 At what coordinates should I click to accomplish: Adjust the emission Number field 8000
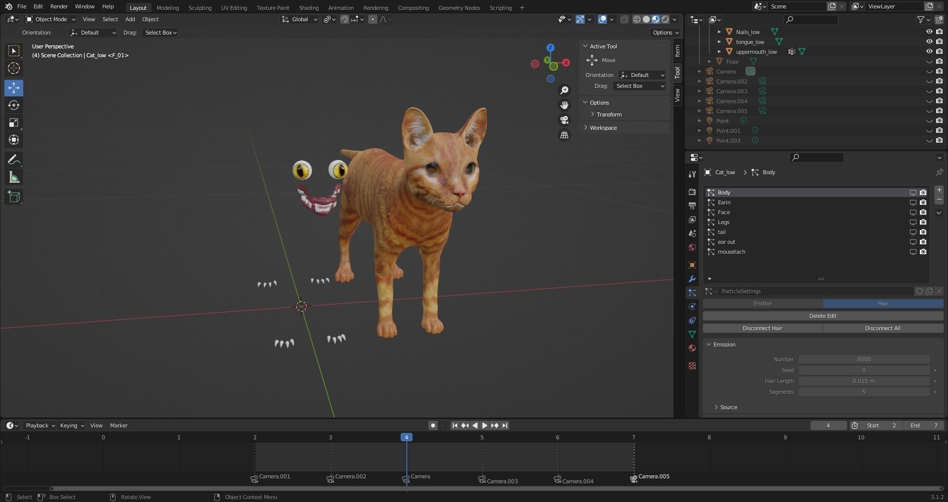coord(864,359)
